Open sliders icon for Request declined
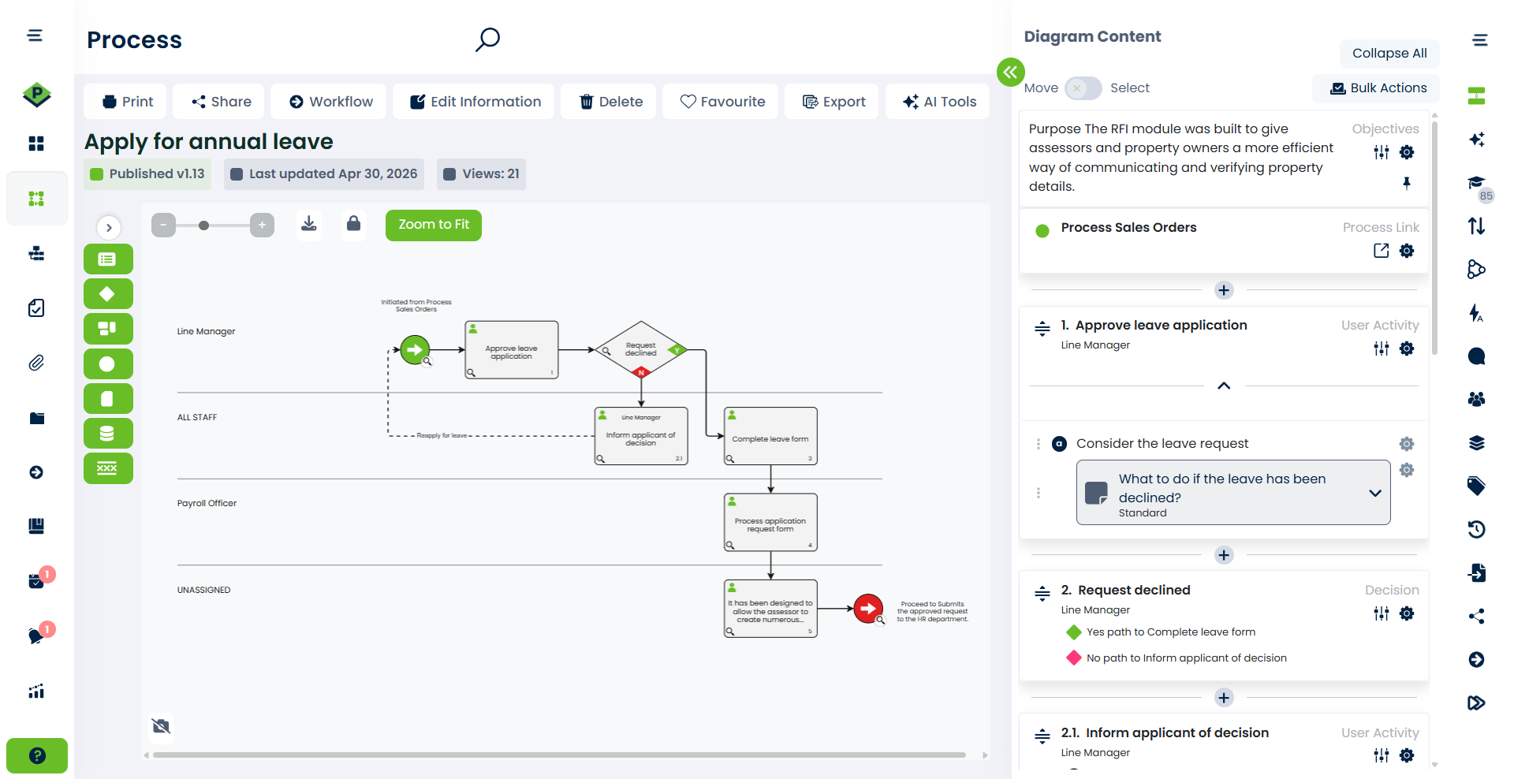The image size is (1514, 779). pyautogui.click(x=1382, y=613)
